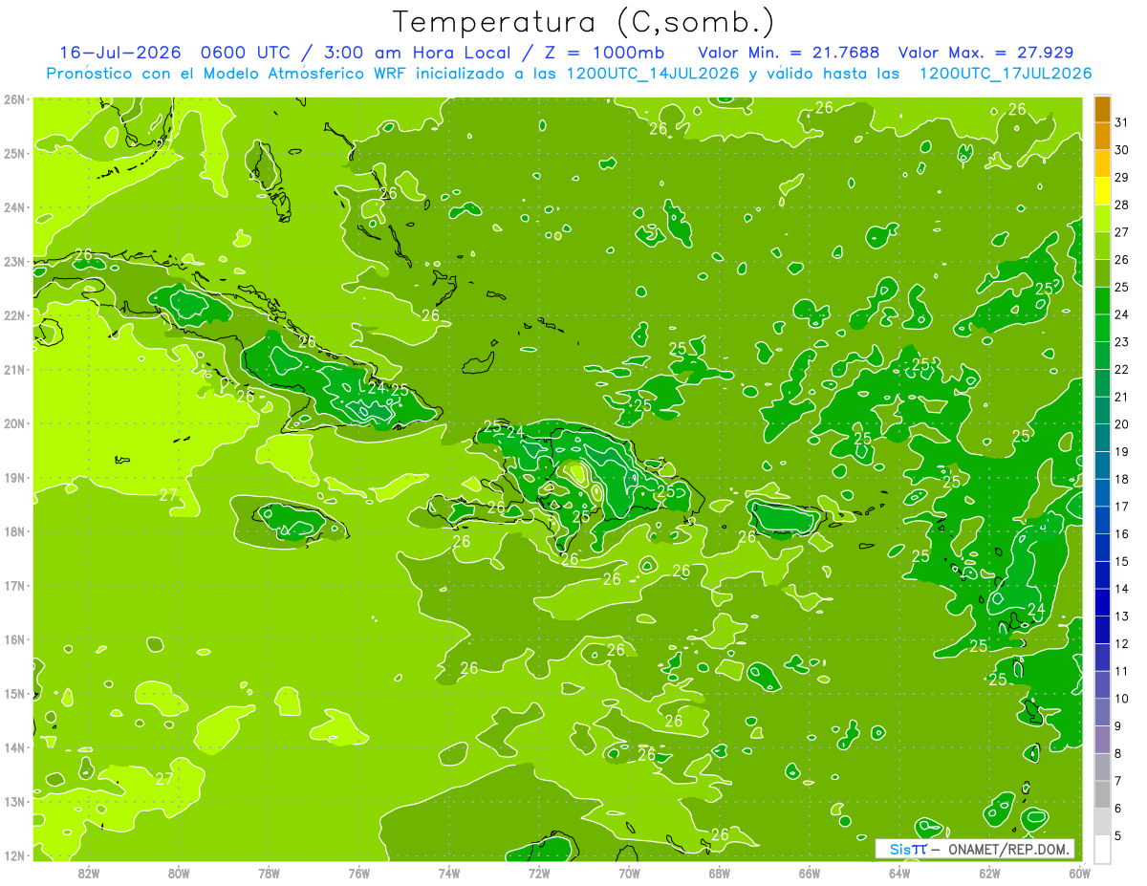This screenshot has height=886, width=1147.
Task: Click the '78W' longitude axis label
Action: (x=269, y=873)
